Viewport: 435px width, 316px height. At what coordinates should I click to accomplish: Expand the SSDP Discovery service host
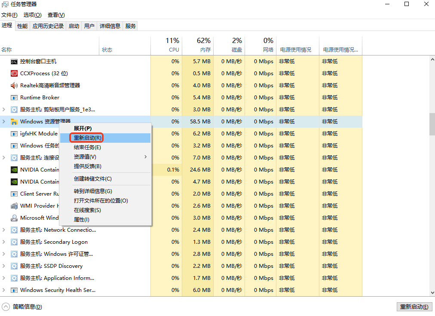coord(3,266)
